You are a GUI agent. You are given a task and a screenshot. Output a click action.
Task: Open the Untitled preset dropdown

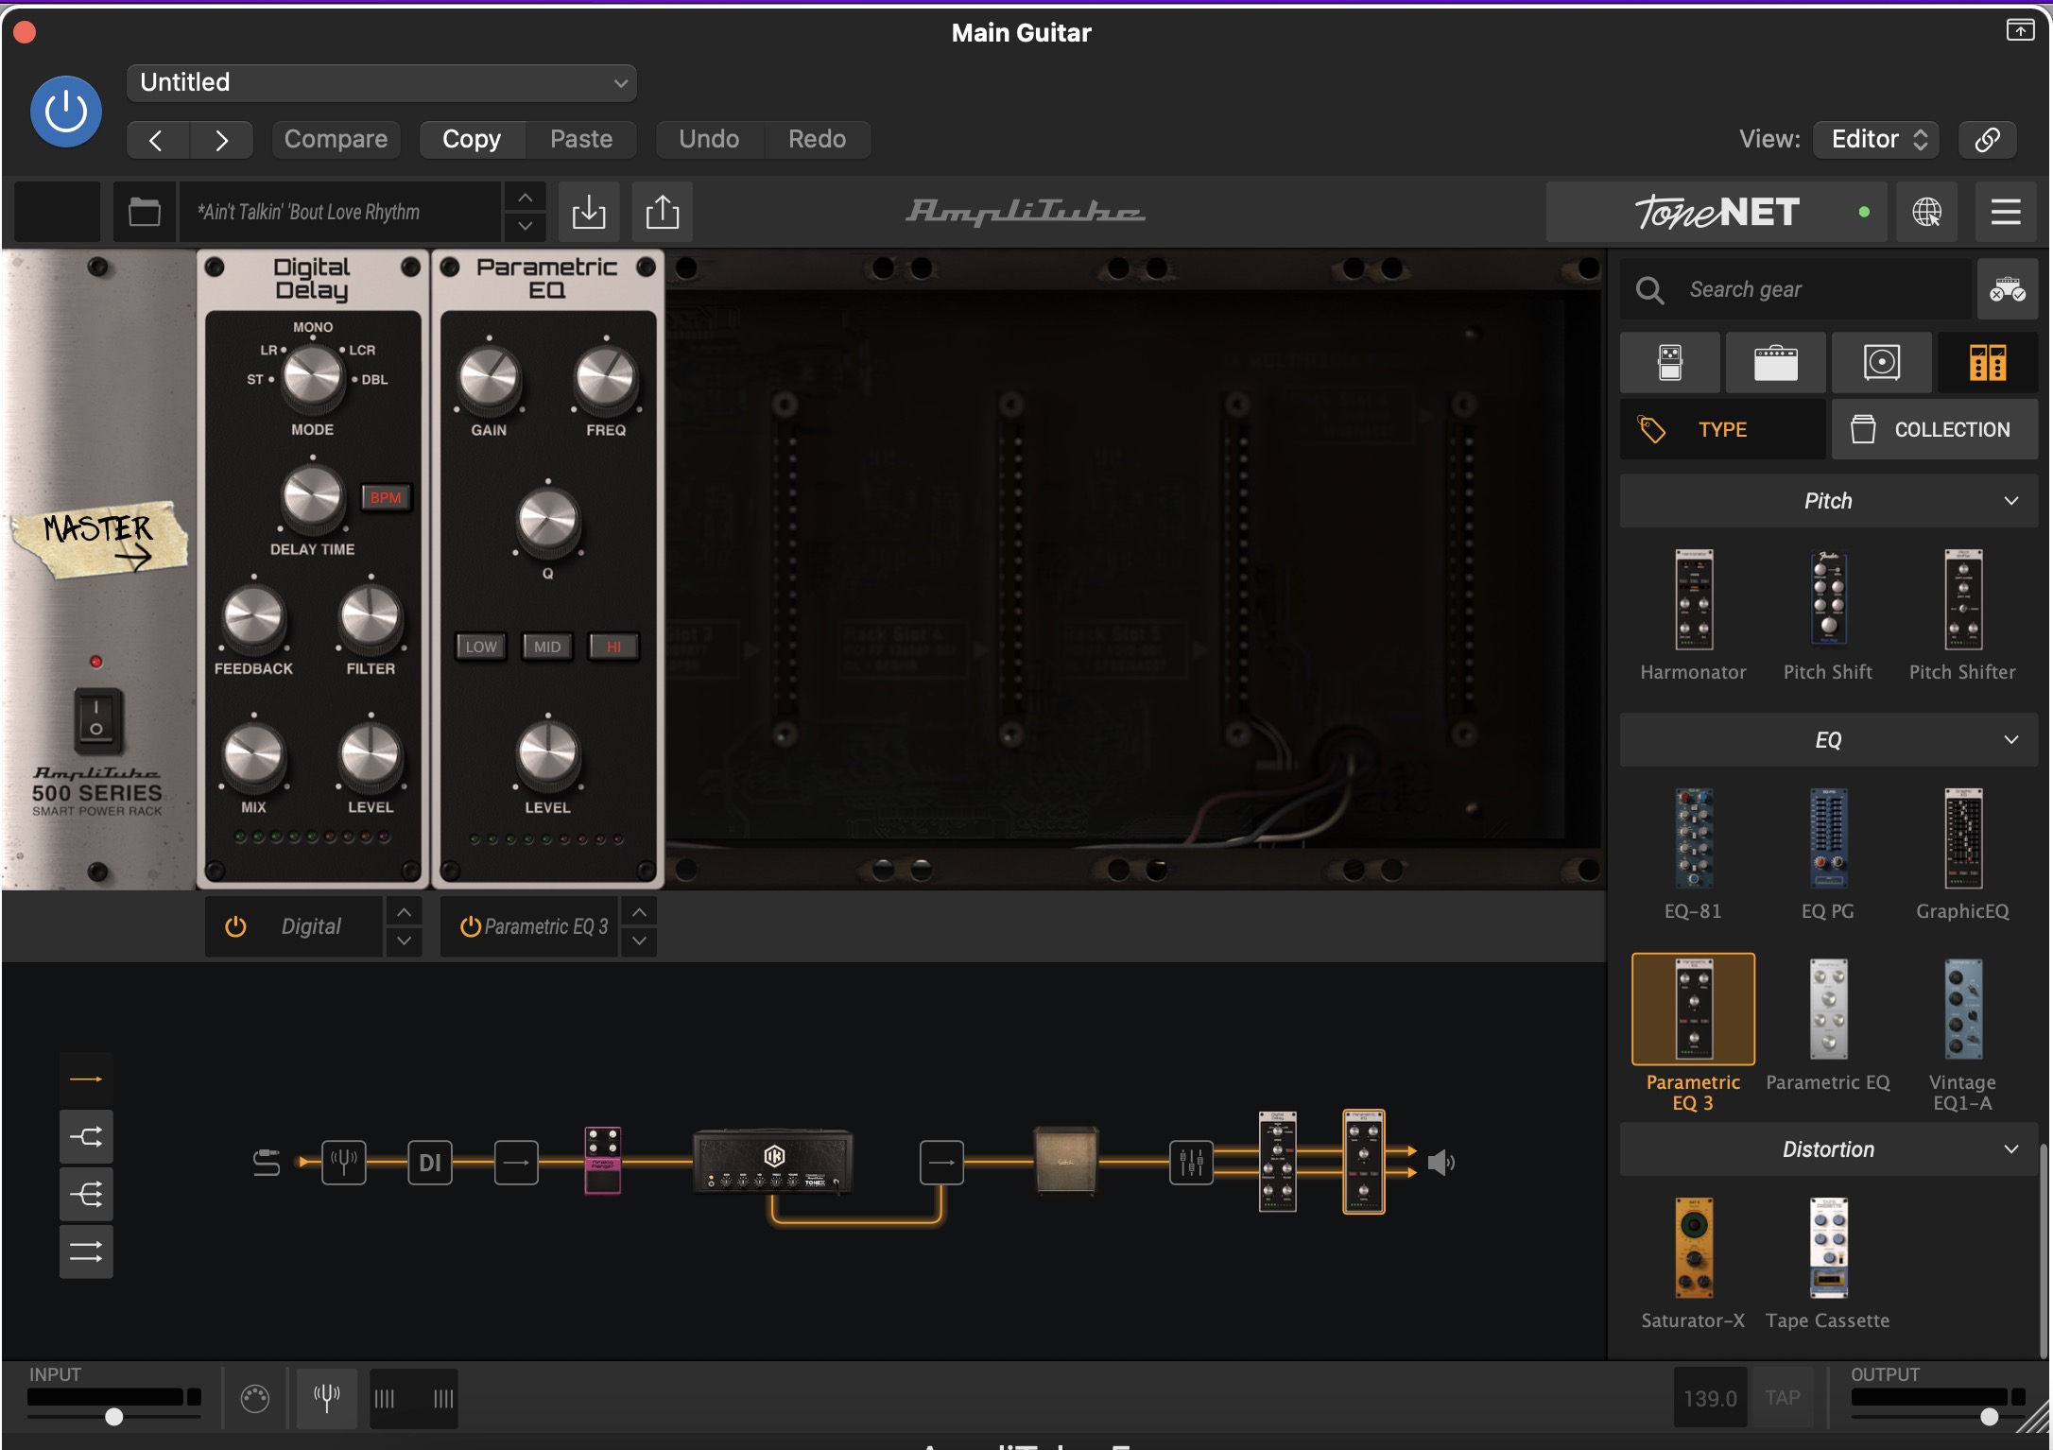(381, 83)
